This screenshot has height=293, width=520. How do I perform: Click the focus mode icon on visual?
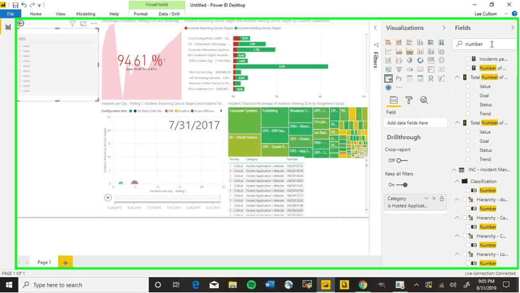(83, 24)
